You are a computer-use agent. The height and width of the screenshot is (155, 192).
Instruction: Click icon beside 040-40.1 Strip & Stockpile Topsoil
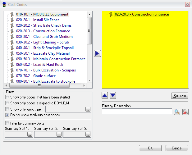(12, 48)
